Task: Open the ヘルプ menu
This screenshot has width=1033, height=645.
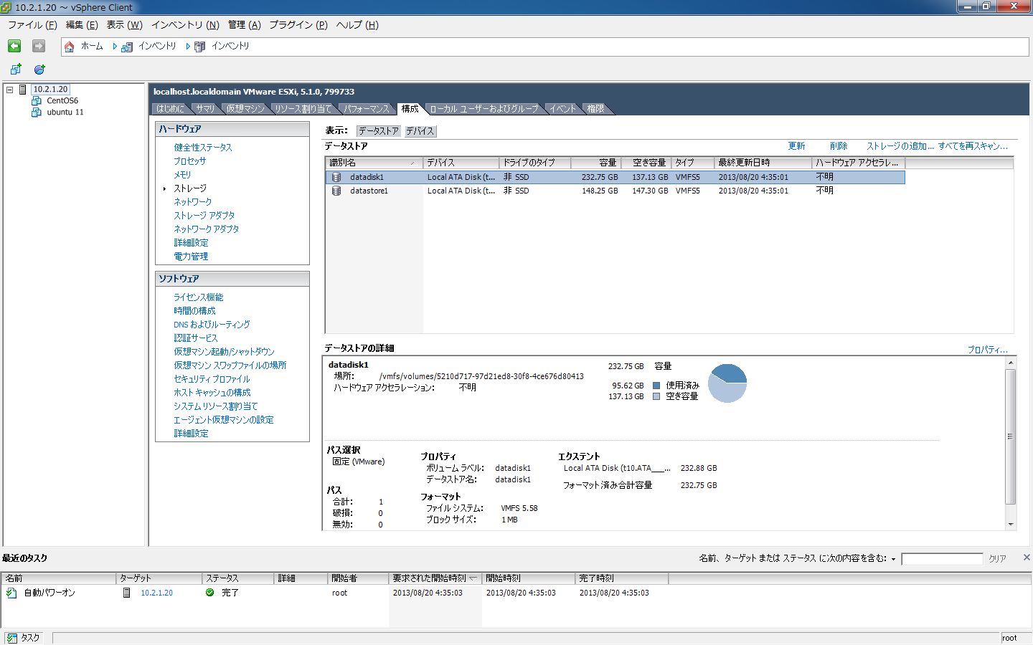Action: tap(357, 24)
